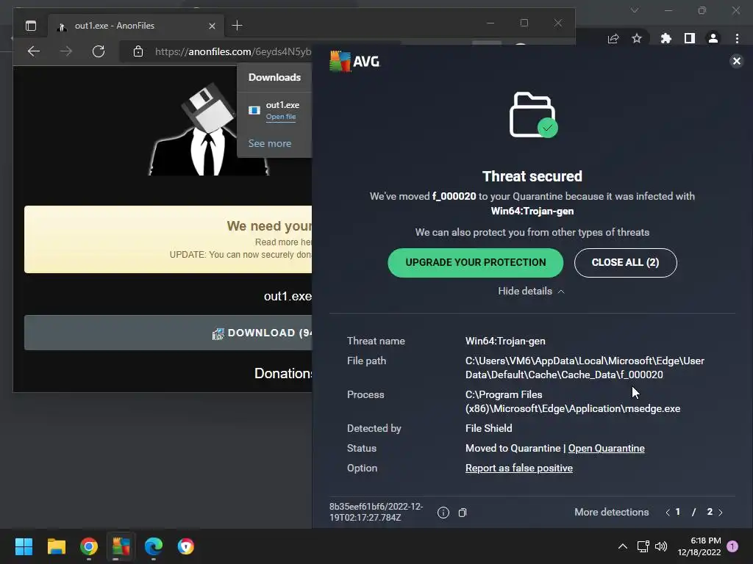Open Chrome tab search chevron
Viewport: 753px width, 564px height.
635,10
